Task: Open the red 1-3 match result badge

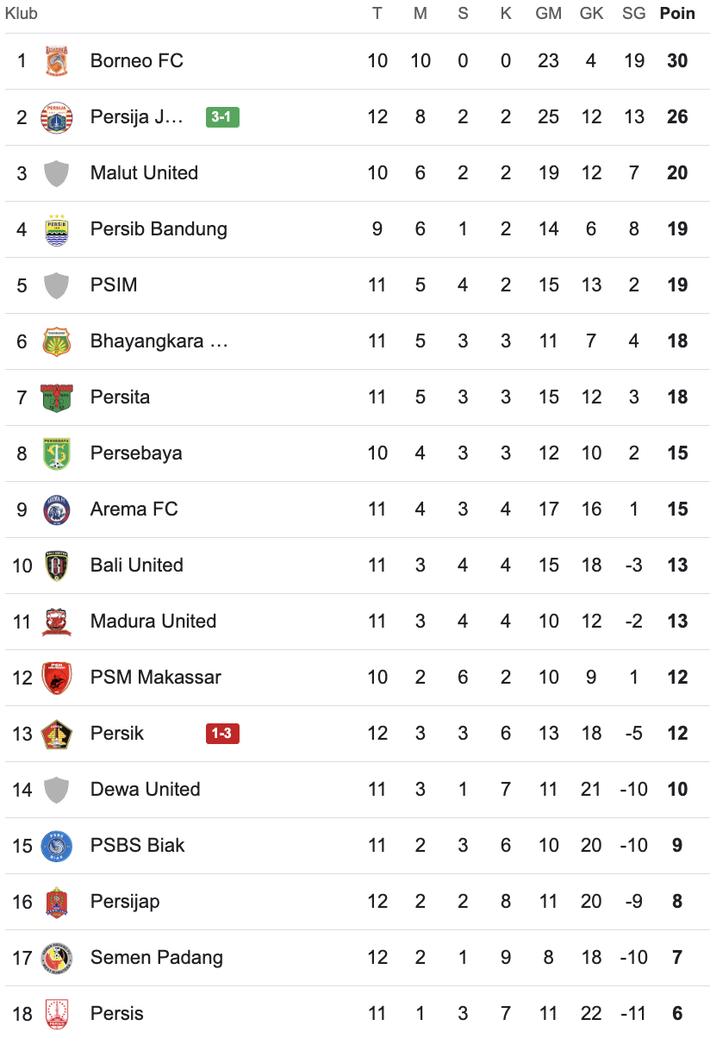Action: point(222,734)
